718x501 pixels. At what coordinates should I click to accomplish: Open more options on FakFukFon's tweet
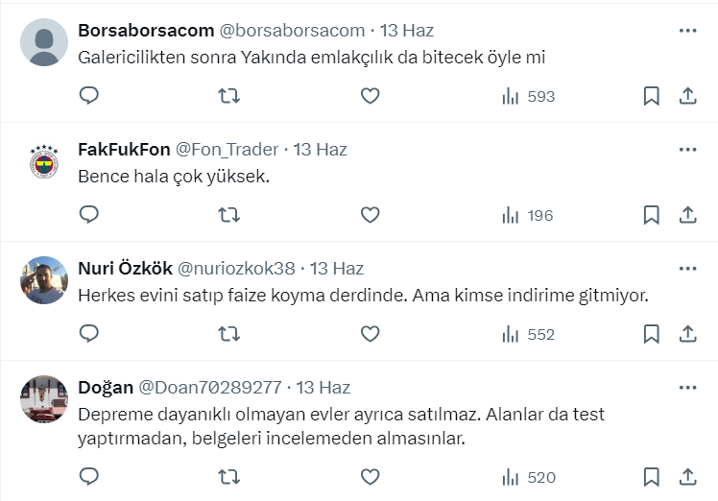[687, 150]
